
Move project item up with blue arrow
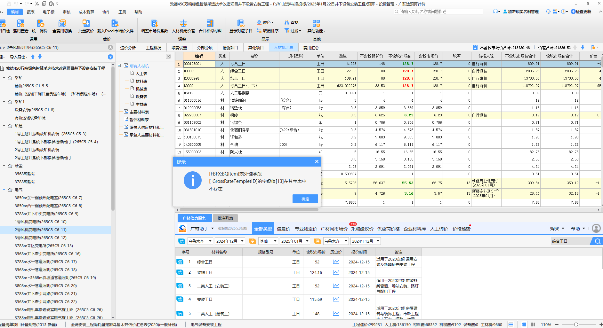click(x=33, y=57)
